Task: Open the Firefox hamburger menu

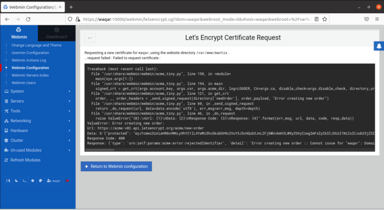Action: click(x=377, y=19)
